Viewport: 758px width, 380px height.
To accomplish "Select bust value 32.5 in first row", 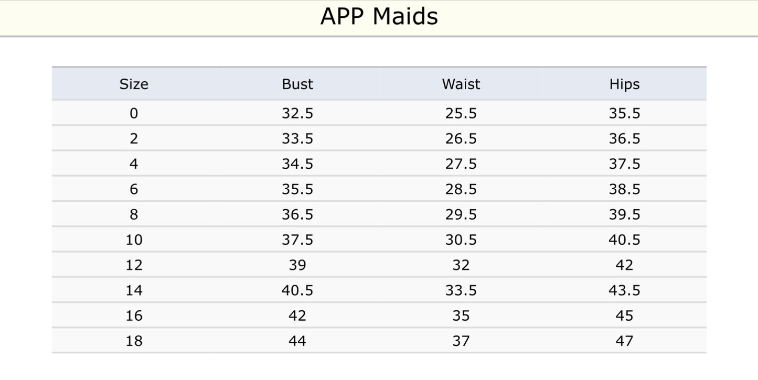I will pyautogui.click(x=297, y=113).
